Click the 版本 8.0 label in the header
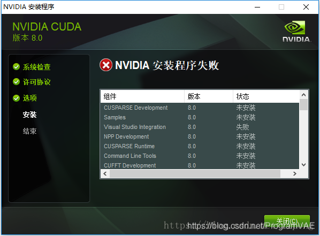 pos(27,38)
